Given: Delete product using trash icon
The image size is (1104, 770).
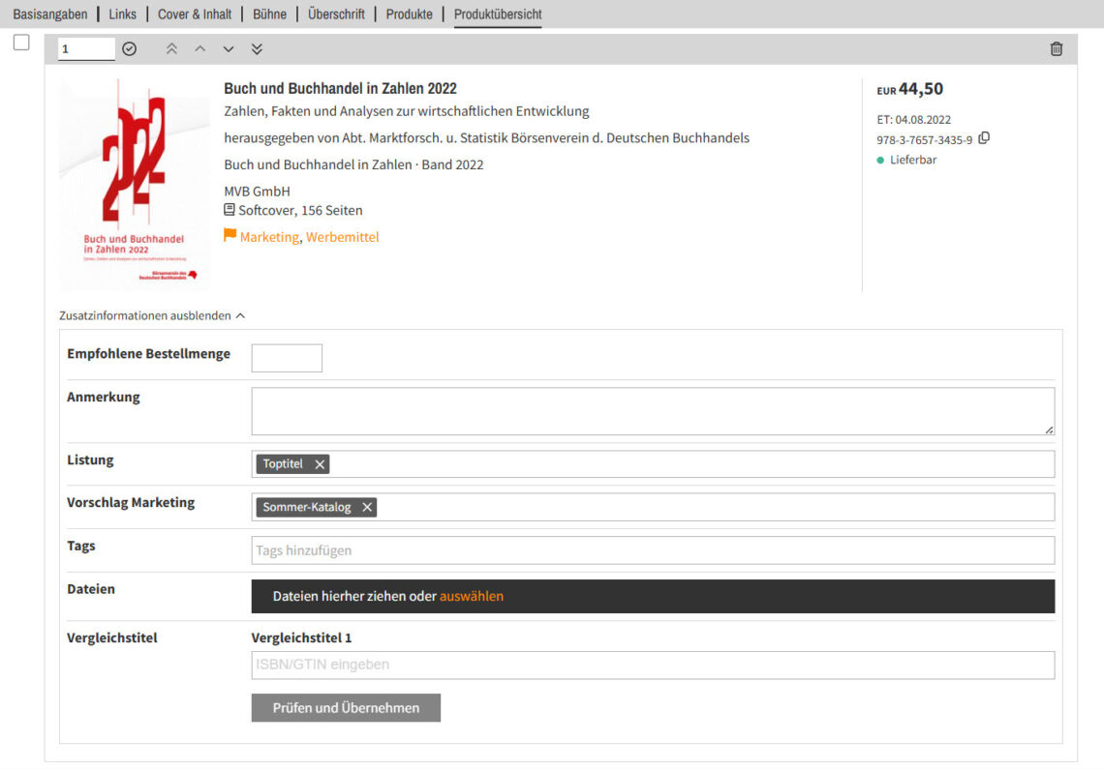Looking at the screenshot, I should [1056, 48].
